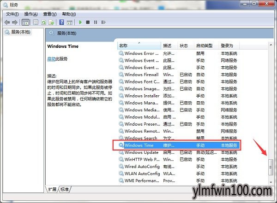Click 有线... description of Wired AutoConfig
Viewport: 277px width, 203px height.
169,167
